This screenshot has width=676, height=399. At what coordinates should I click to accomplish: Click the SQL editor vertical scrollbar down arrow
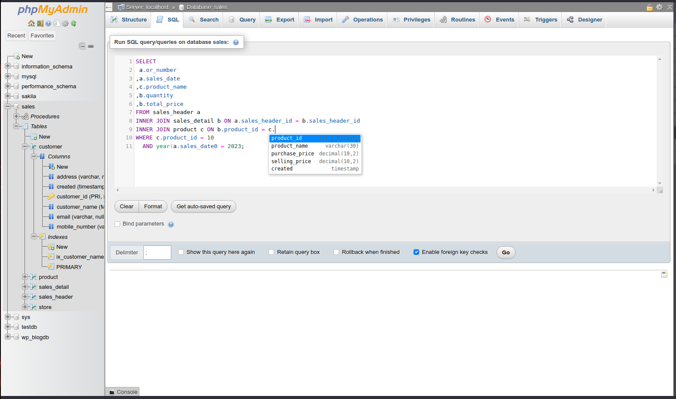[660, 183]
